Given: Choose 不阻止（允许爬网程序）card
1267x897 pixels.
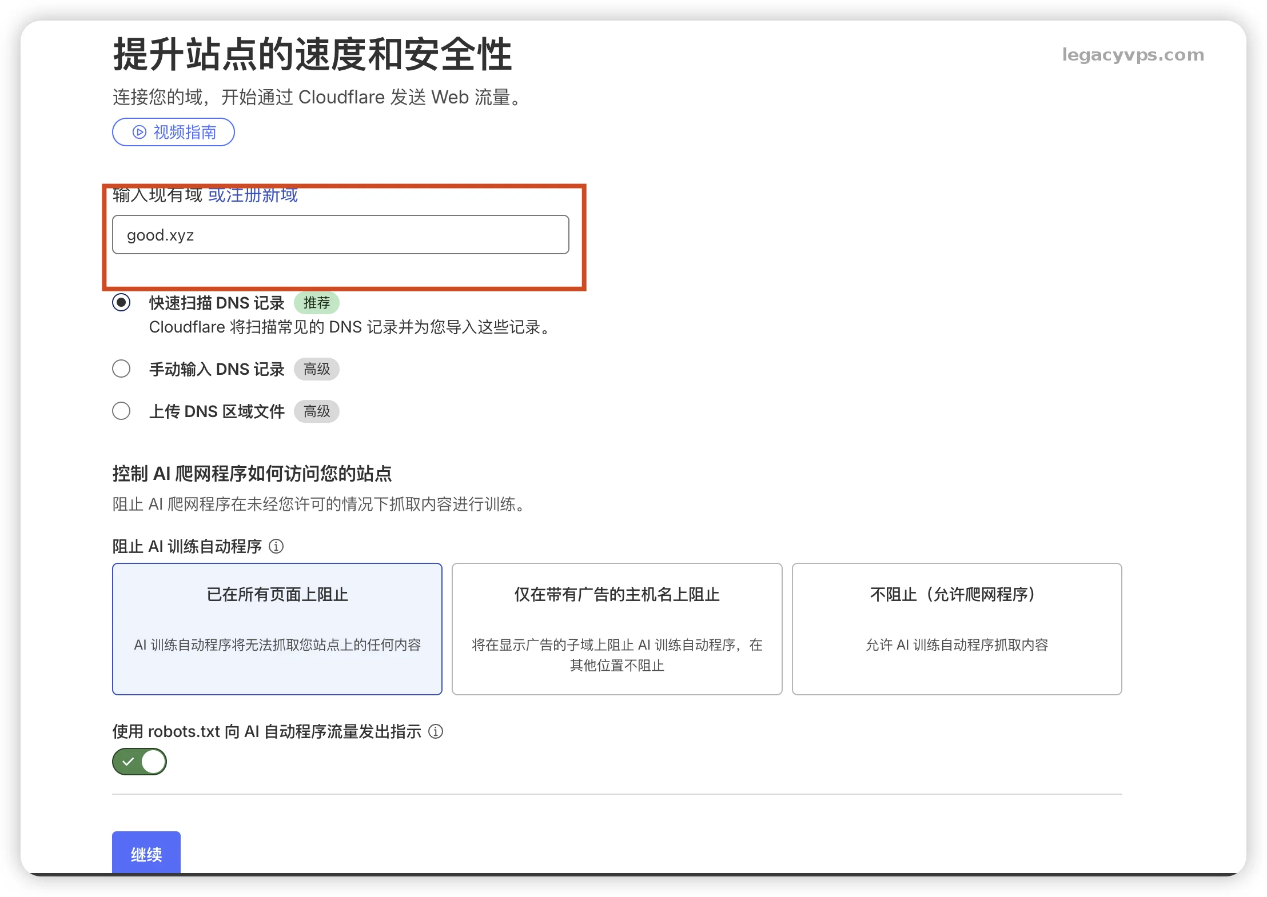Looking at the screenshot, I should pyautogui.click(x=956, y=628).
